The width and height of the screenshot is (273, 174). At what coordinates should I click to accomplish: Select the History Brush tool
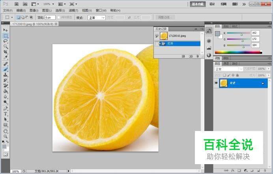coord(6,80)
